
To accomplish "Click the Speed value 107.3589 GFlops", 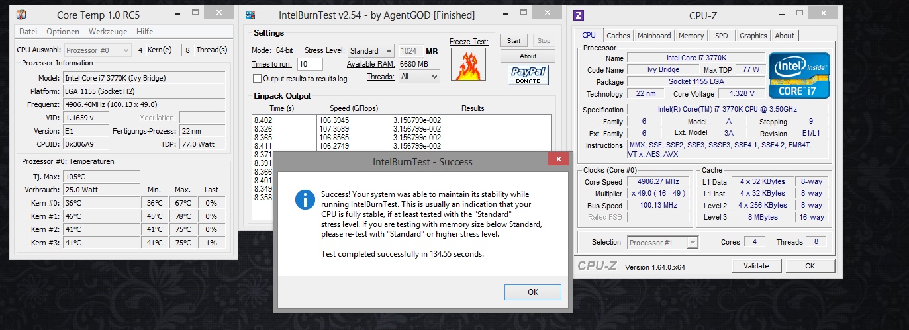I will tap(334, 128).
